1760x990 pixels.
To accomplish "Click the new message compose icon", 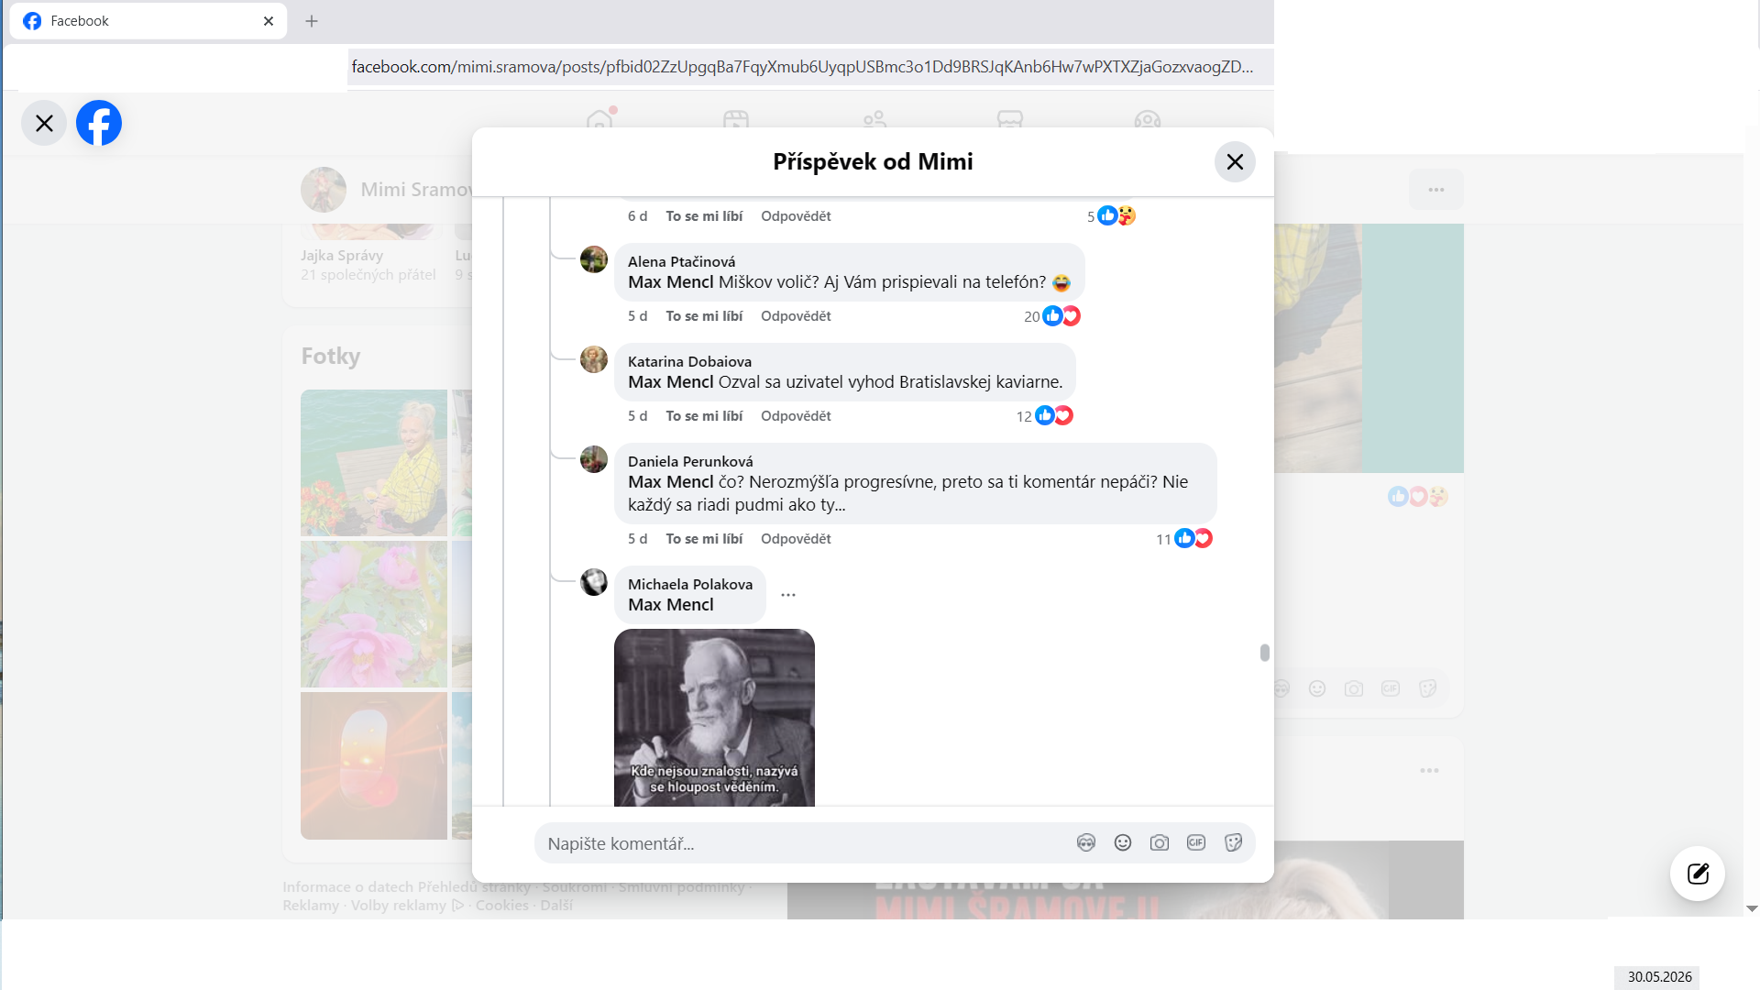I will coord(1698,874).
